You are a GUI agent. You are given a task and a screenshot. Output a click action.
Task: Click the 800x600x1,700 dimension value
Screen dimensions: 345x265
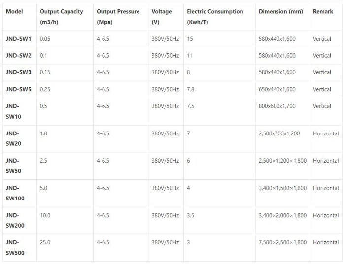coord(277,106)
